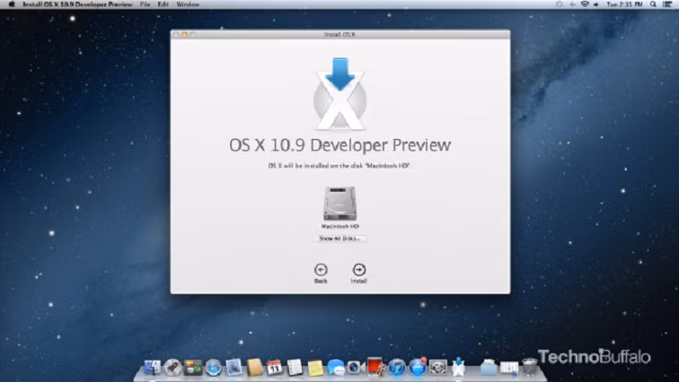
Task: Open Install OS X 10.9 Developer Preview menu
Action: [77, 4]
